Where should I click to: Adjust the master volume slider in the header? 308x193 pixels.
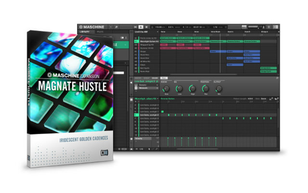[254, 27]
